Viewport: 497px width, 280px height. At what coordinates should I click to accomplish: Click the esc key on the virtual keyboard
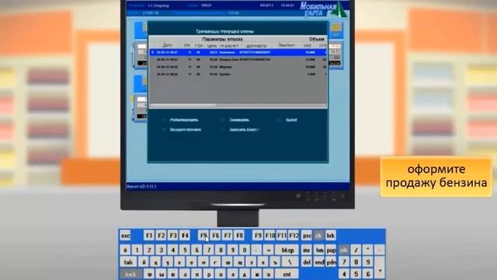[126, 236]
